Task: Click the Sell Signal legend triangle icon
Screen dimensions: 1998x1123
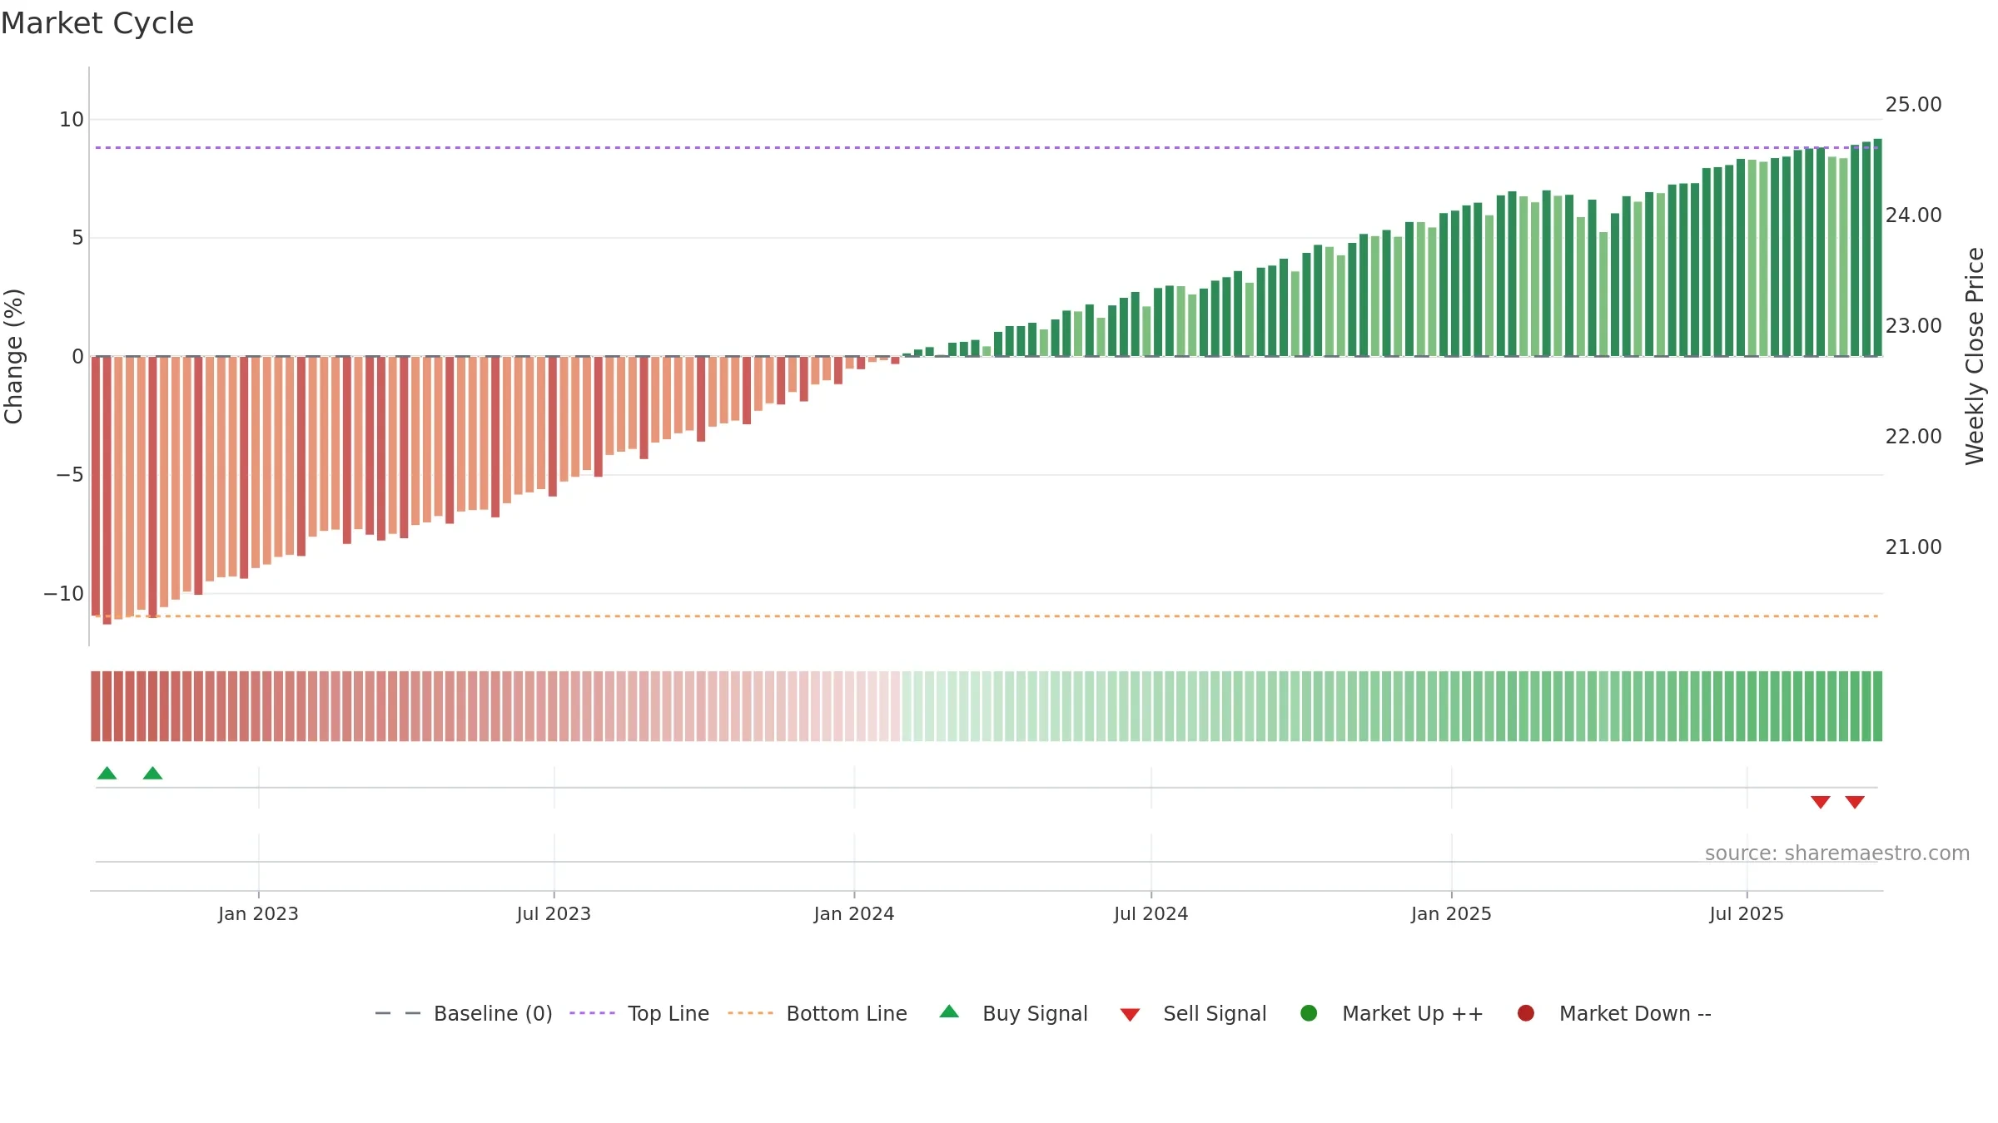Action: pos(1130,1015)
